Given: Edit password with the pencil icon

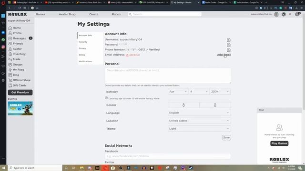Looking at the screenshot, I should 229,45.
